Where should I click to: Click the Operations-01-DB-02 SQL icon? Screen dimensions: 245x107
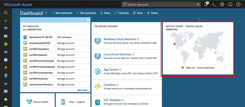(x=25, y=37)
